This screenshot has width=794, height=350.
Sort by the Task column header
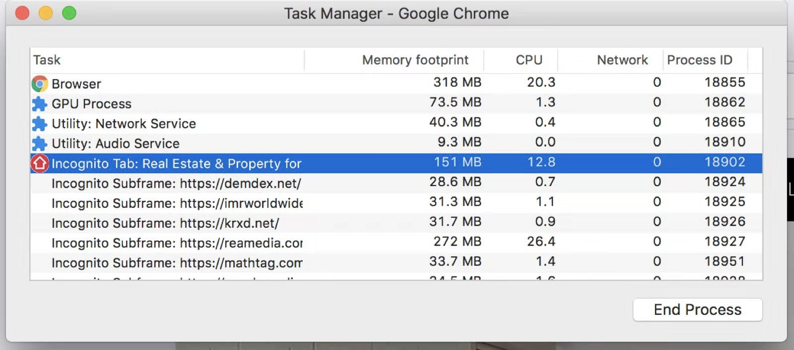pos(47,60)
